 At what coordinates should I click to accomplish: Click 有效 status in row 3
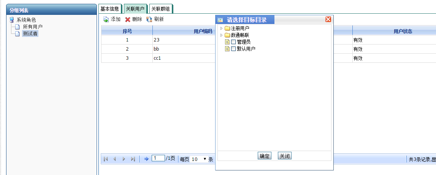coord(358,59)
